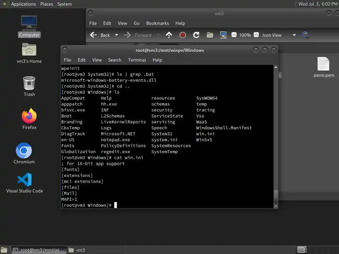339x254 pixels.
Task: Click "PolicyDefinitions" in terminal listing
Action: (x=123, y=146)
